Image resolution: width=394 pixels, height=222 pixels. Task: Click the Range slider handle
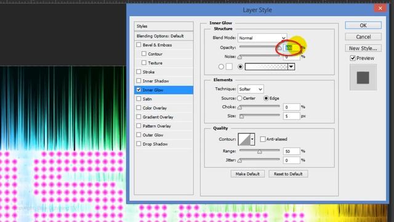coord(260,152)
